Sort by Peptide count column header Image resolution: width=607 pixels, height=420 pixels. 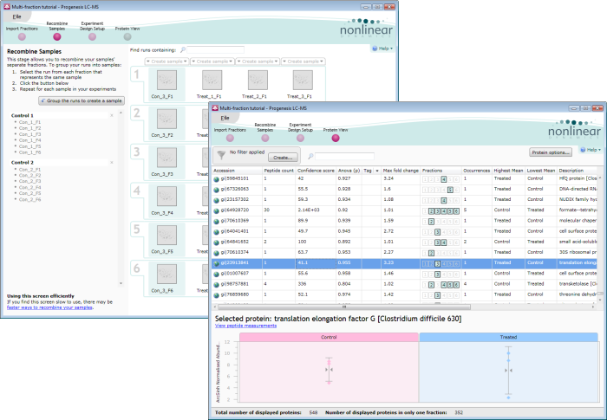[x=278, y=171]
